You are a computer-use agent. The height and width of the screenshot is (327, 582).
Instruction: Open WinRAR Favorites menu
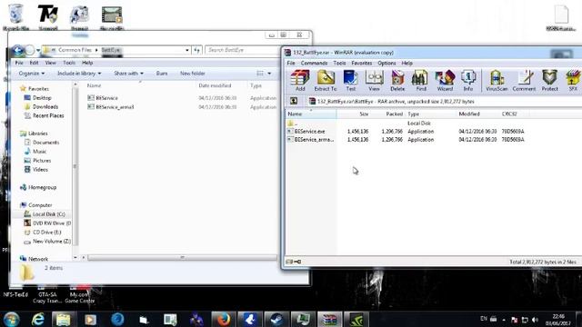362,63
